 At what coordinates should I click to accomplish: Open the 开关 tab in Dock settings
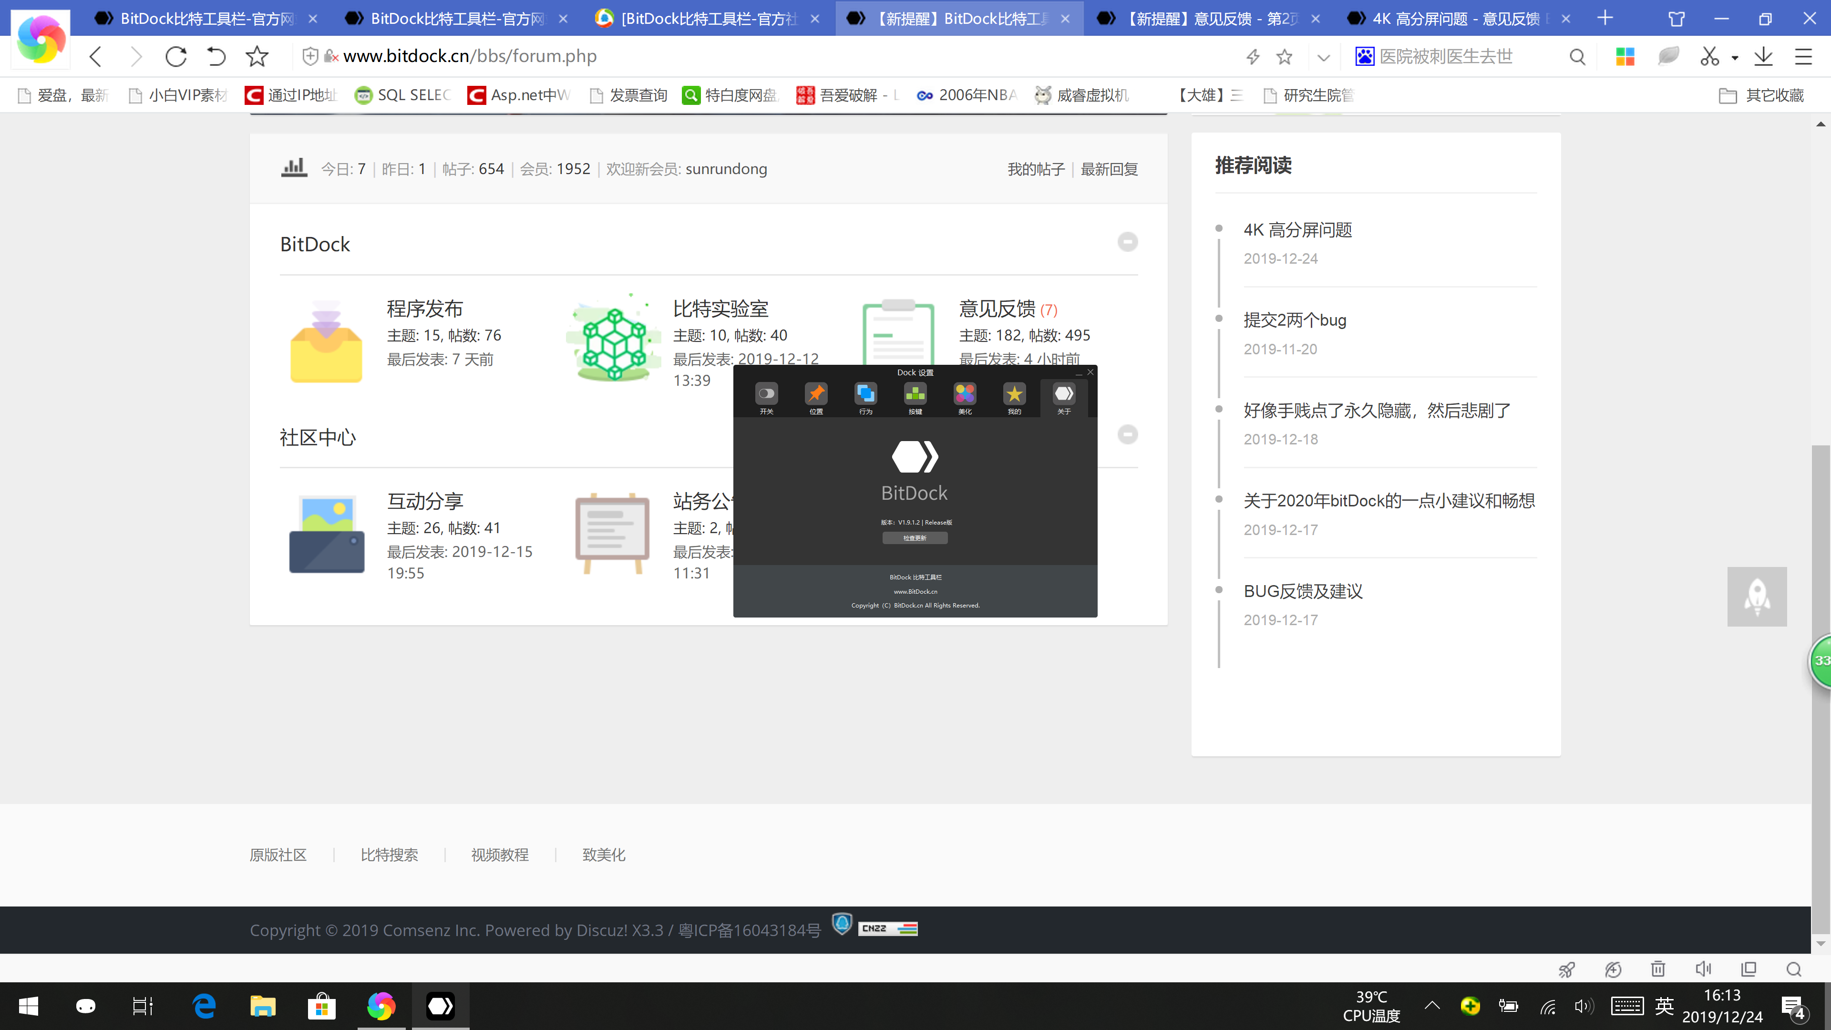pos(766,398)
